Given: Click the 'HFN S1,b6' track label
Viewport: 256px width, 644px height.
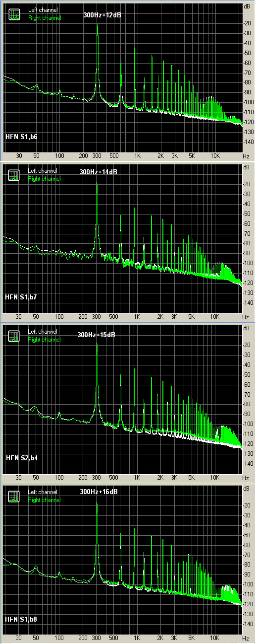Looking at the screenshot, I should [20, 136].
